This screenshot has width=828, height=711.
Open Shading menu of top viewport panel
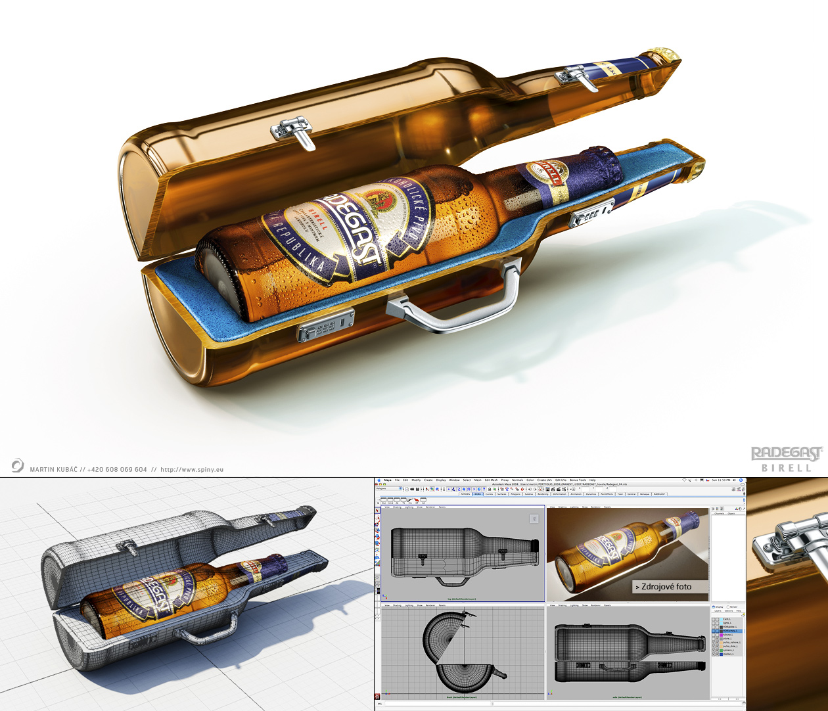tap(397, 507)
